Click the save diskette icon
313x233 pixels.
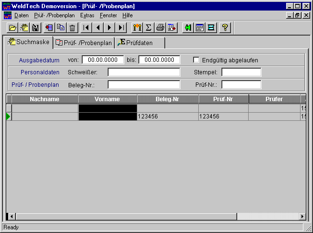point(35,28)
